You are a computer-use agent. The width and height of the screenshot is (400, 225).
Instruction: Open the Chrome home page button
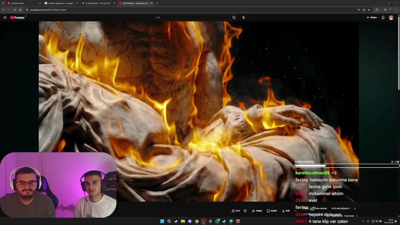click(x=20, y=10)
